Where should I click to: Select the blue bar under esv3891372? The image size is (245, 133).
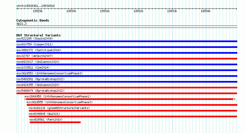(x=127, y=53)
